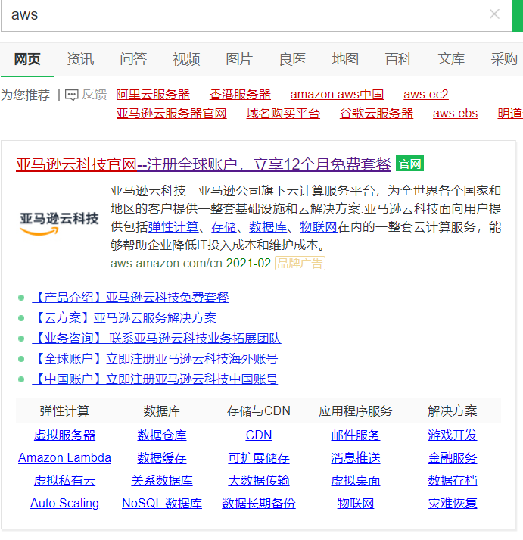Open the 地图 tab
Image resolution: width=523 pixels, height=540 pixels.
point(345,59)
